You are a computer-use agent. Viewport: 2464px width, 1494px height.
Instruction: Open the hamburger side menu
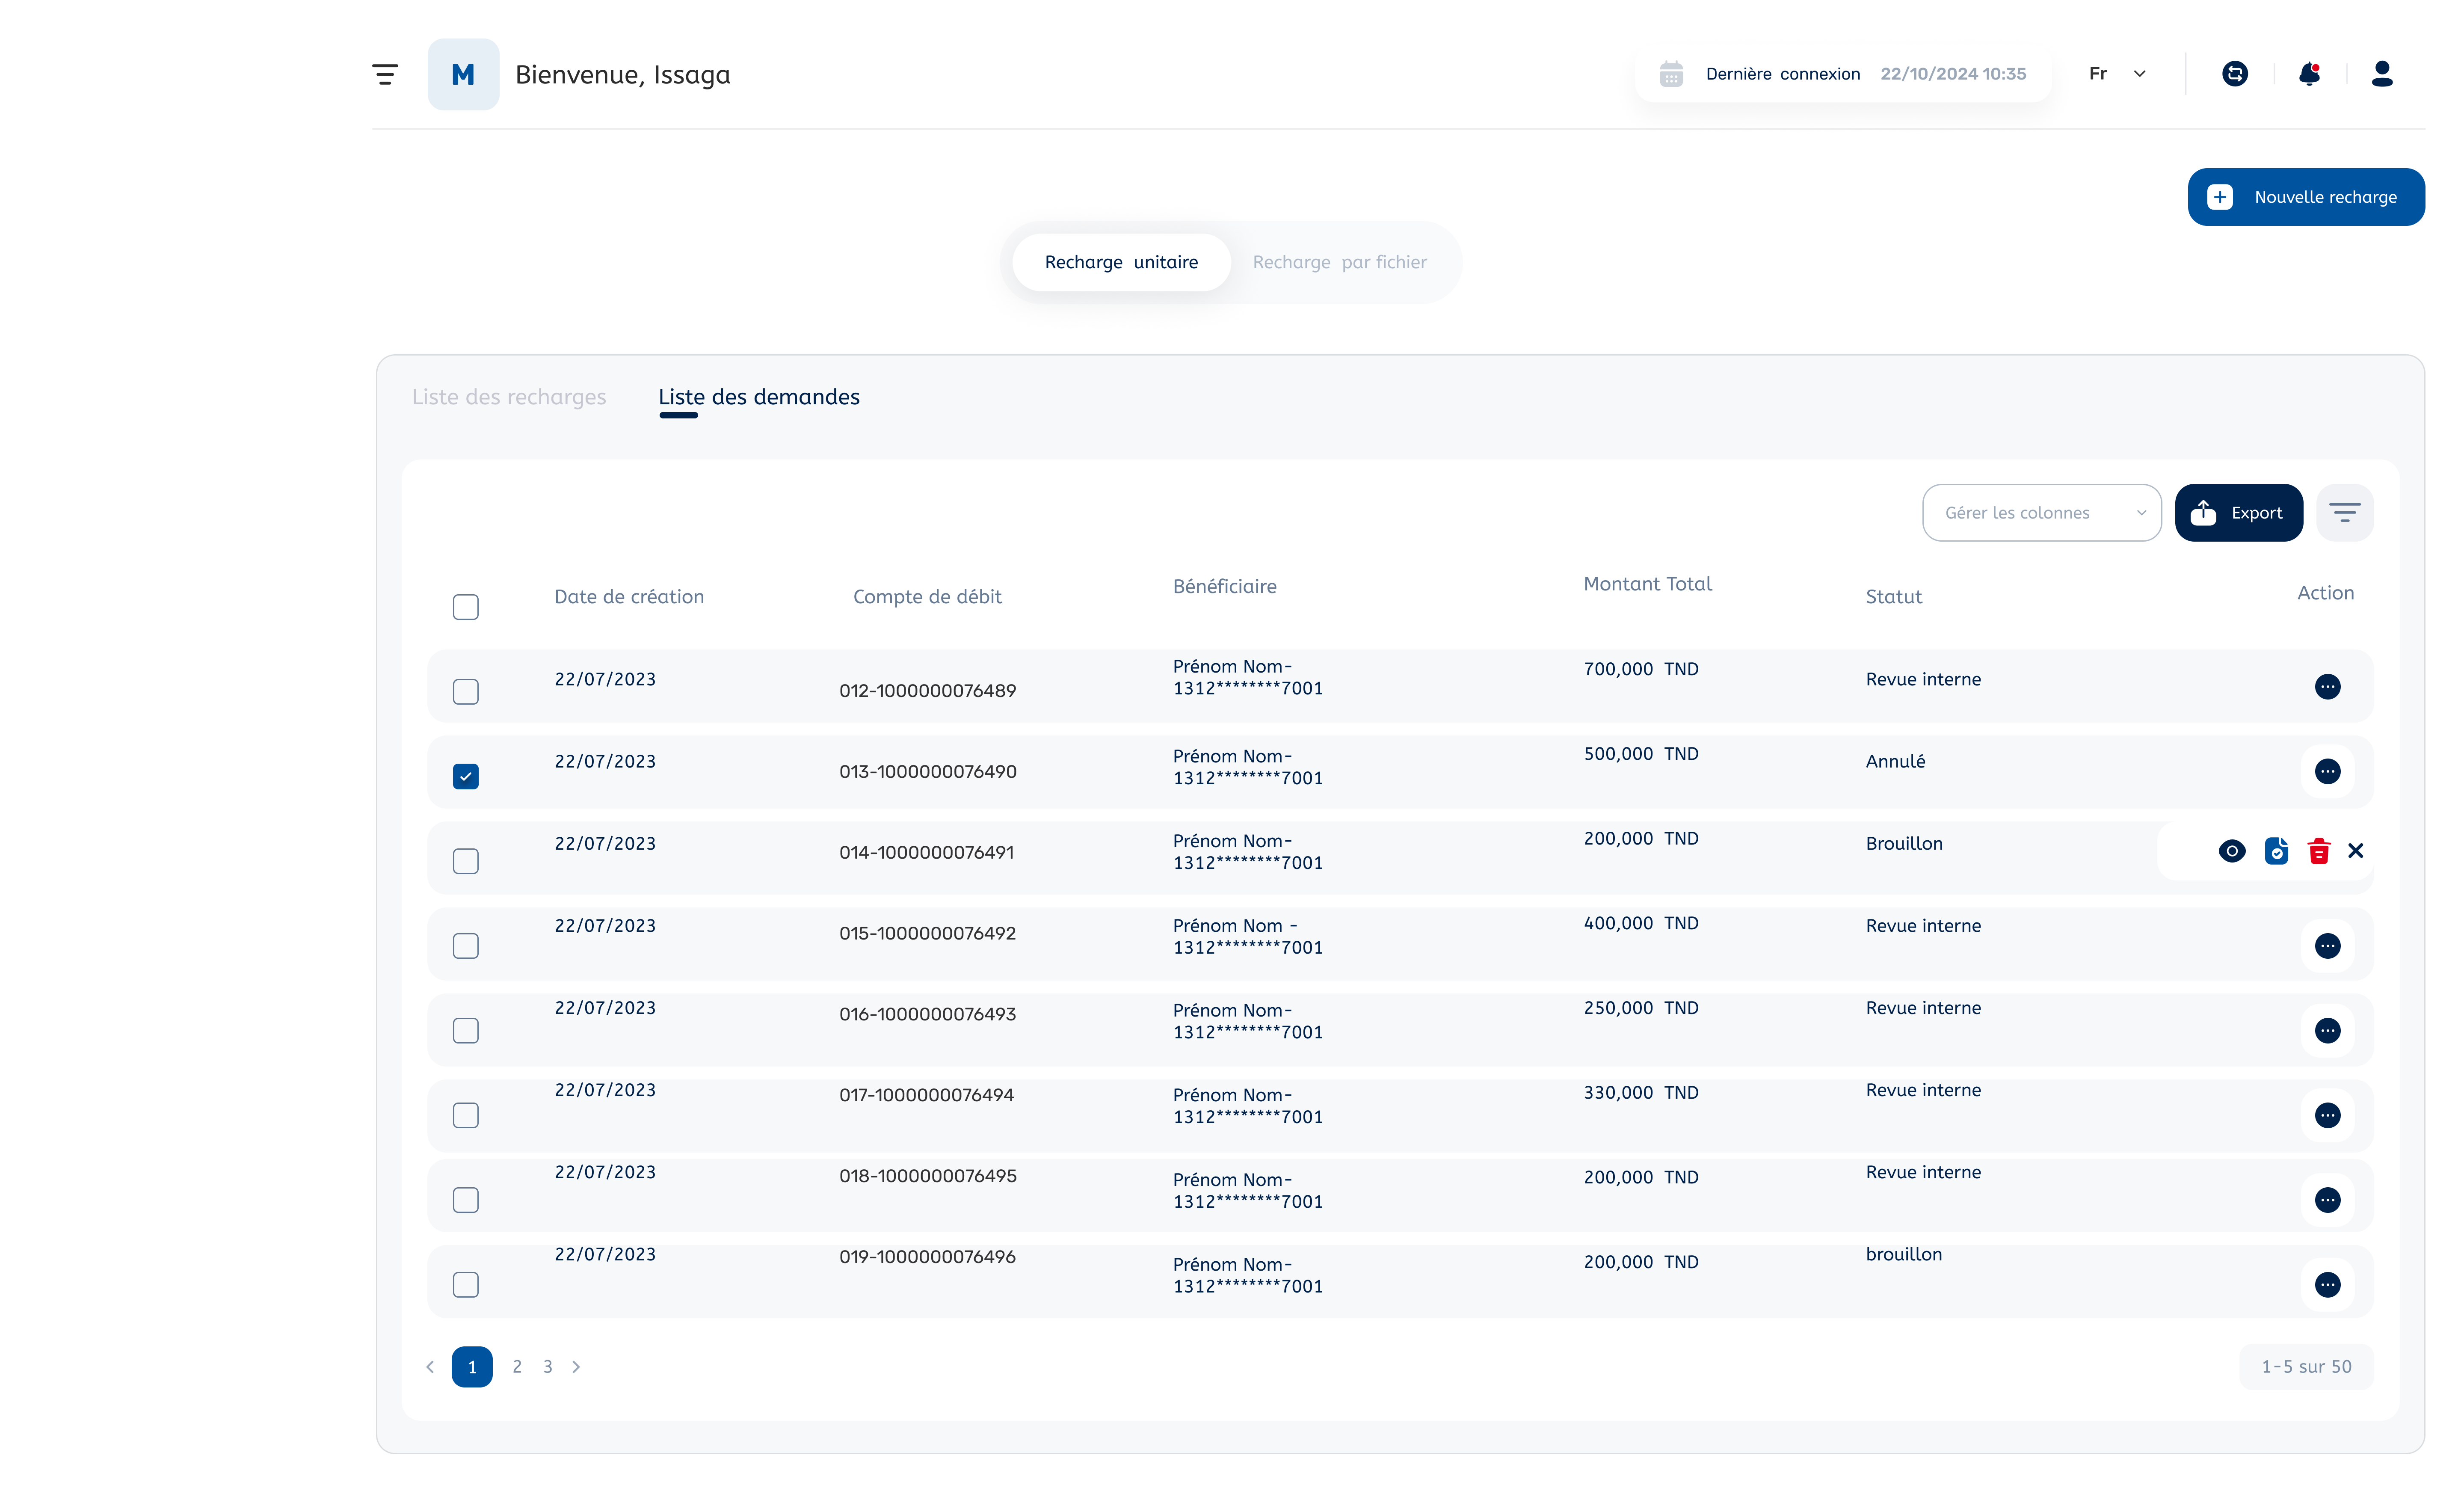tap(385, 74)
